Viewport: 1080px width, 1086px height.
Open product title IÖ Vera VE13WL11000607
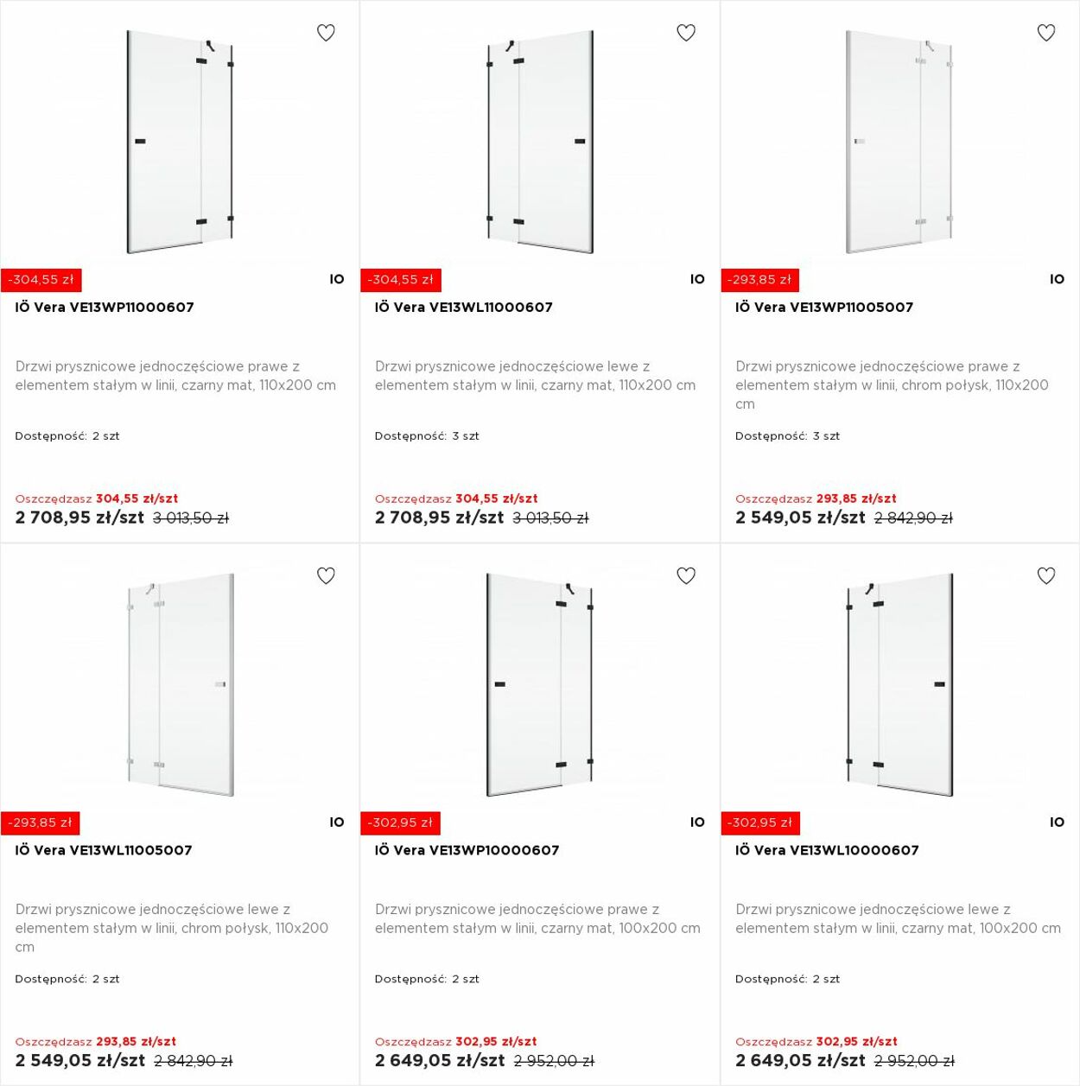click(464, 307)
